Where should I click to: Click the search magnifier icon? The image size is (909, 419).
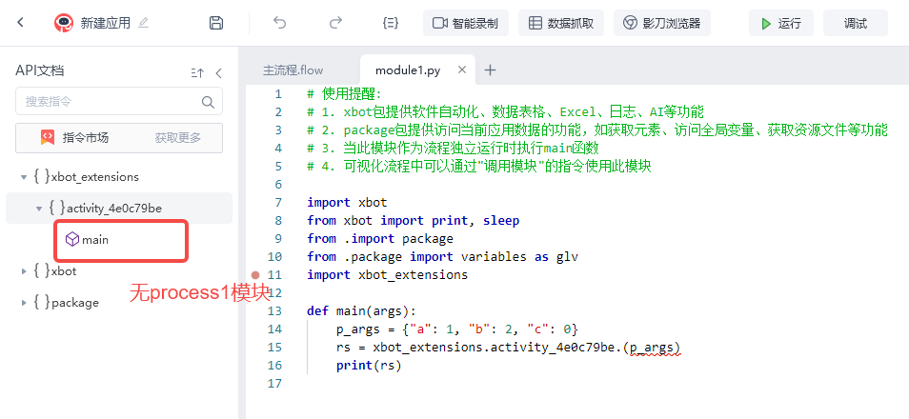[x=208, y=102]
